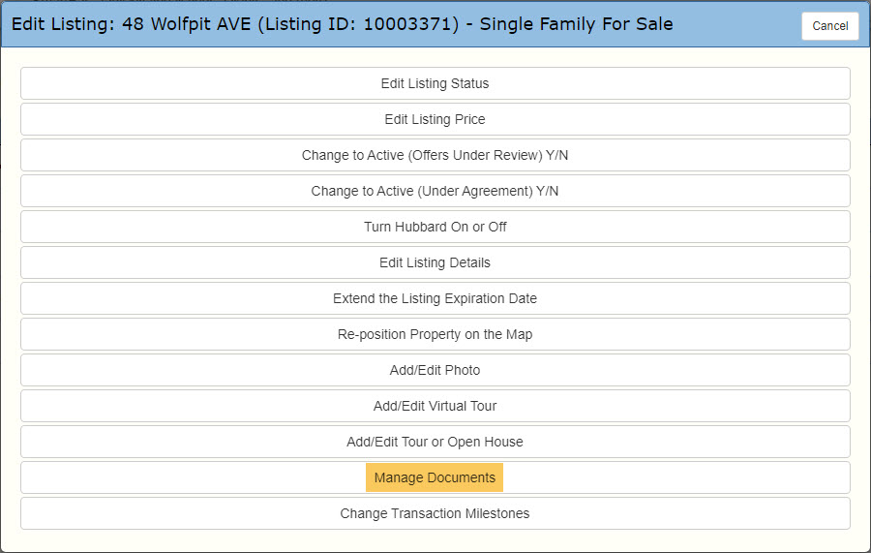Click the Single Family For Sale heading text
The height and width of the screenshot is (553, 871).
tap(576, 24)
